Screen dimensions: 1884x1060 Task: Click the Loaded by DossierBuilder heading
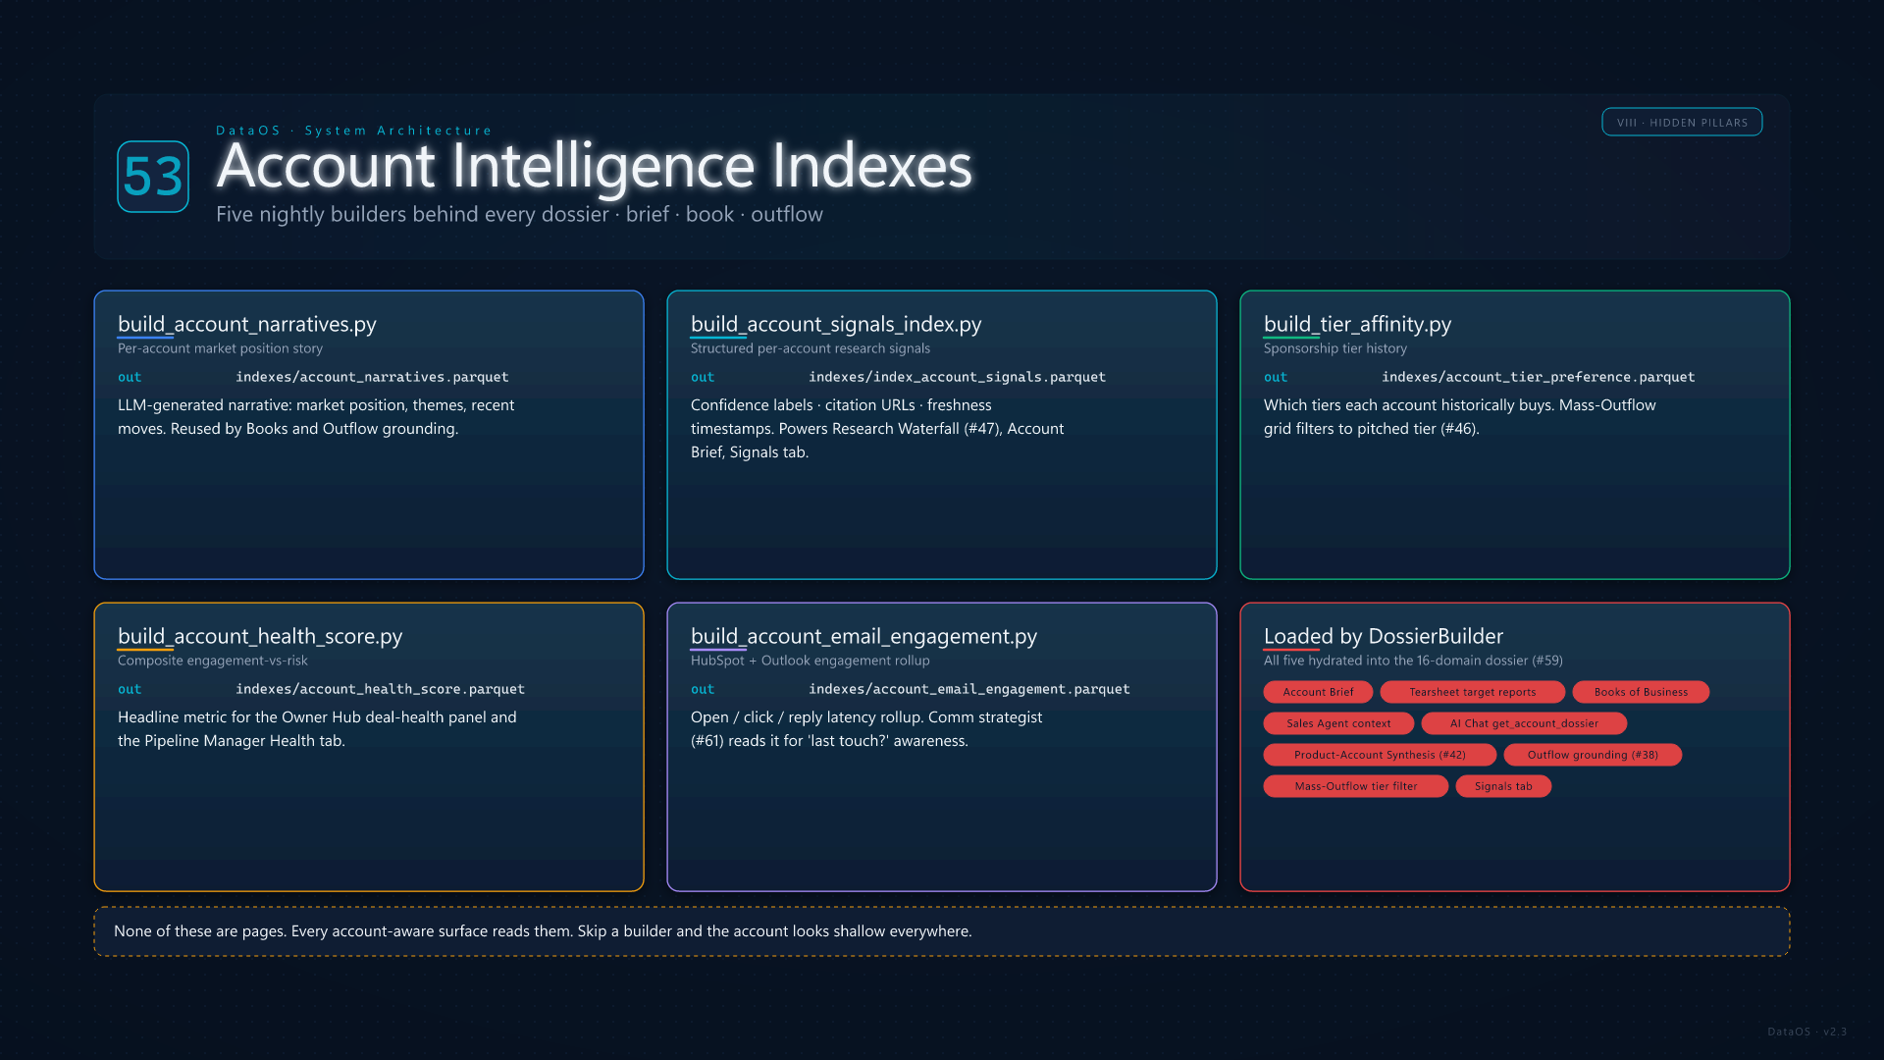[x=1383, y=636]
